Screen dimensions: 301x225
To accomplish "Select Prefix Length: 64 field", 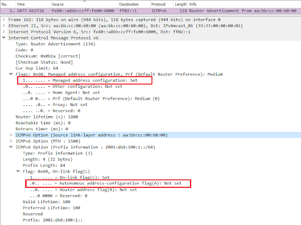I will click(44, 166).
